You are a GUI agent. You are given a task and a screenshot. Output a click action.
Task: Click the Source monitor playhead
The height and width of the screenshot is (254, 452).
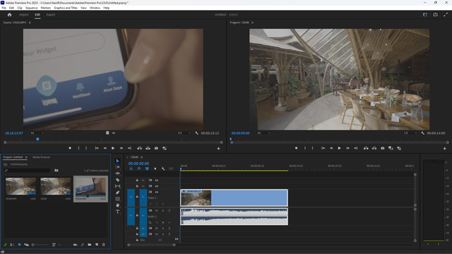pyautogui.click(x=38, y=139)
